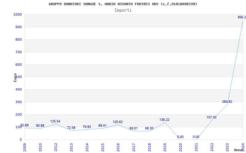
Task: Click the 2017 x-axis year label
Action: coord(134,147)
